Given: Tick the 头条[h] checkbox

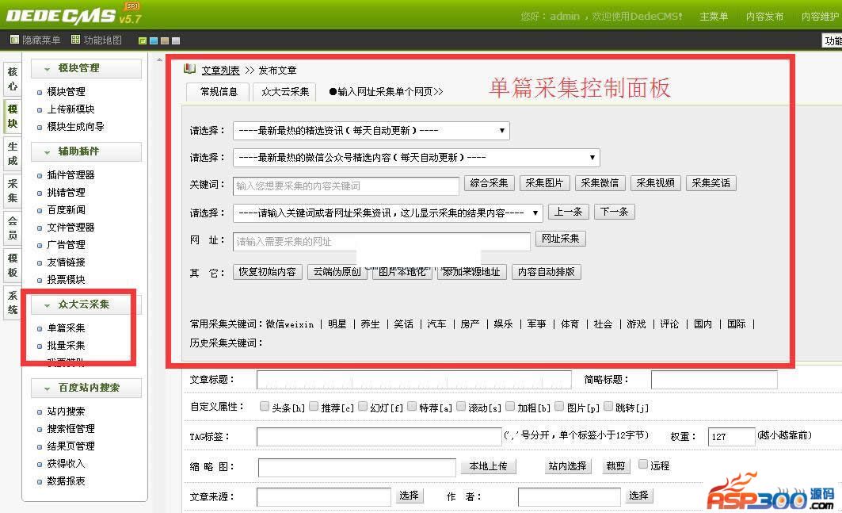Looking at the screenshot, I should 265,406.
